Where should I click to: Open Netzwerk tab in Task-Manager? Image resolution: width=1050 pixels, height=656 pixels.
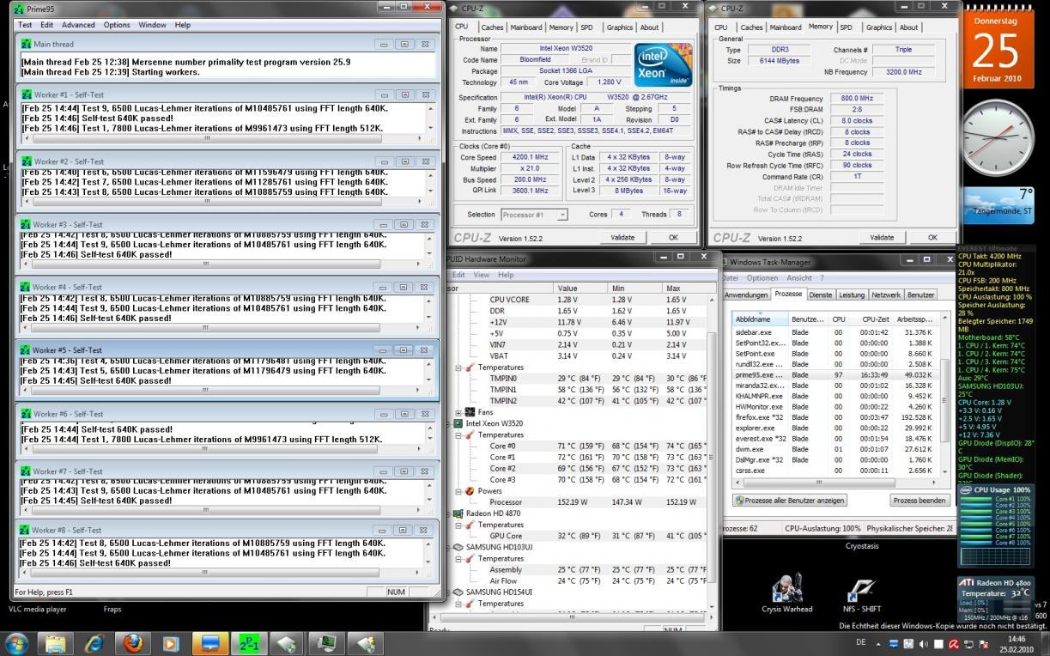[x=886, y=295]
